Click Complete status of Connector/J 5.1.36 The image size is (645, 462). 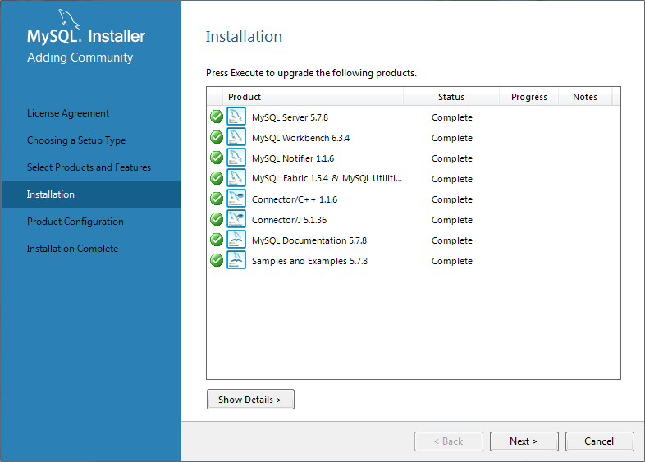click(x=451, y=220)
